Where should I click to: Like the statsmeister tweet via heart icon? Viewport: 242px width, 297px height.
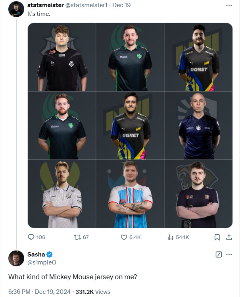coord(123,237)
